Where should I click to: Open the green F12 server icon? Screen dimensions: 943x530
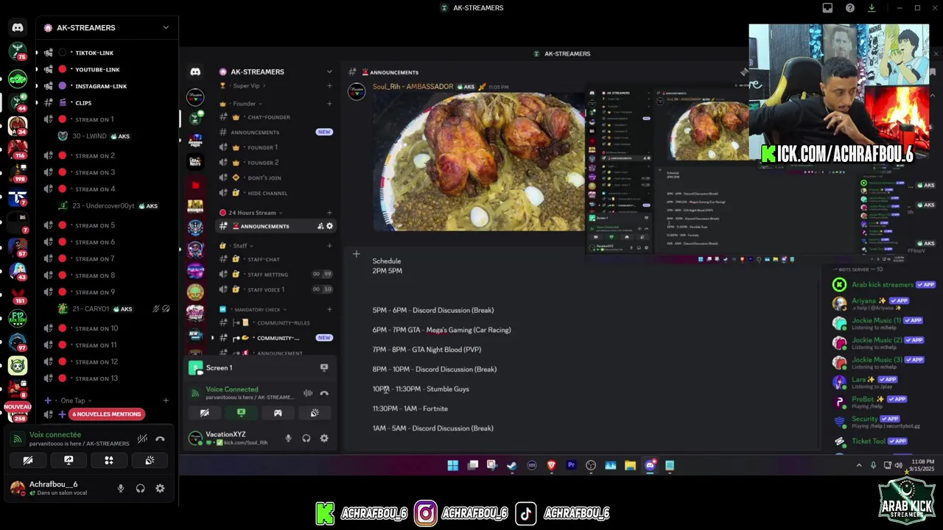[18, 319]
